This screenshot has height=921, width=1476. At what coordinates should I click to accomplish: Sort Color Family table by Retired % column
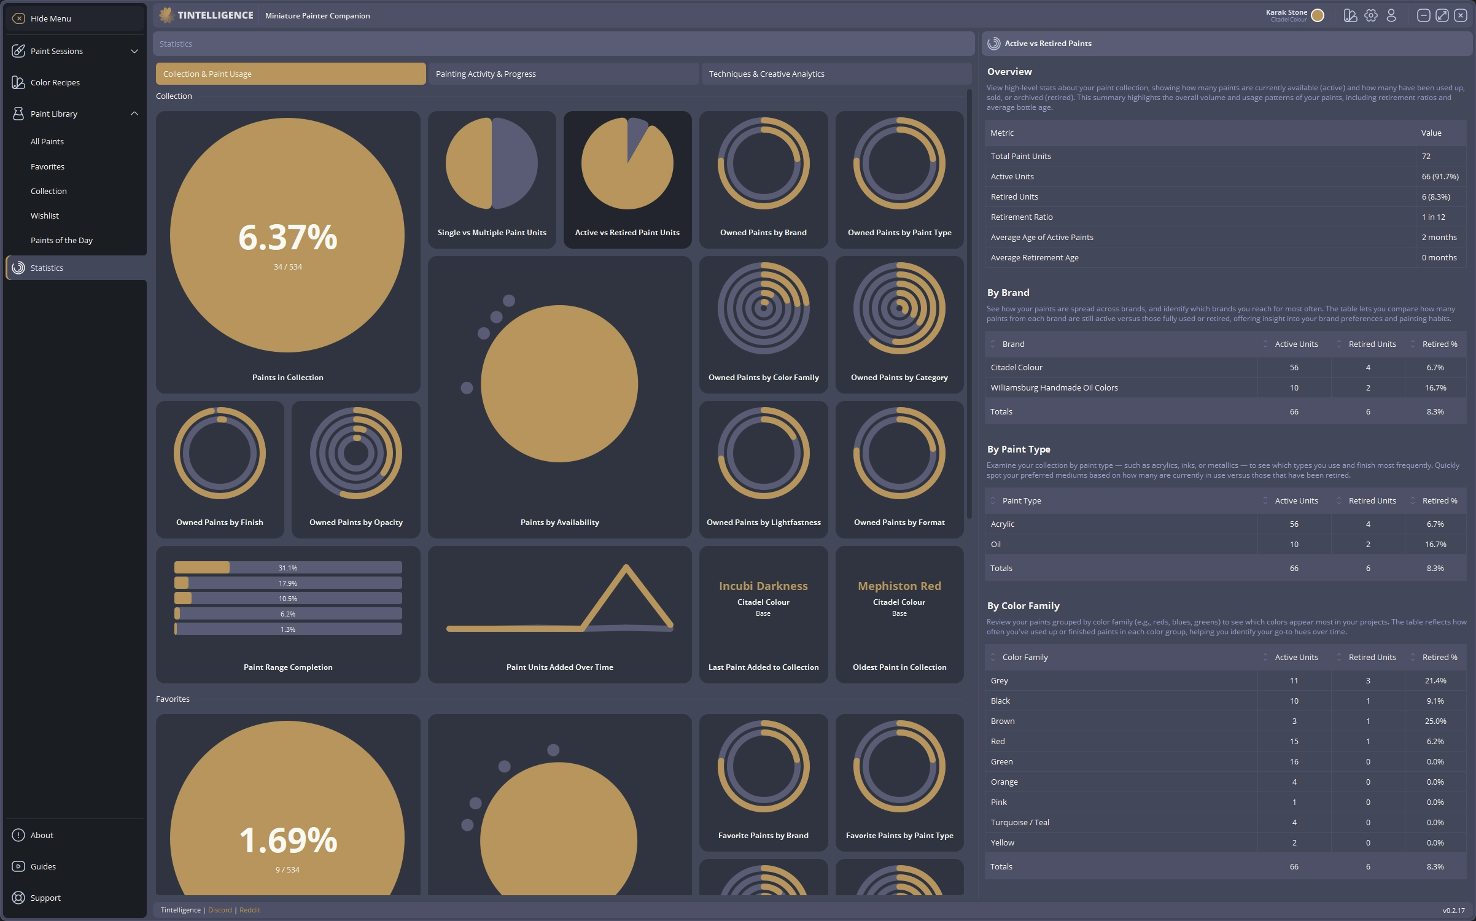(1439, 657)
